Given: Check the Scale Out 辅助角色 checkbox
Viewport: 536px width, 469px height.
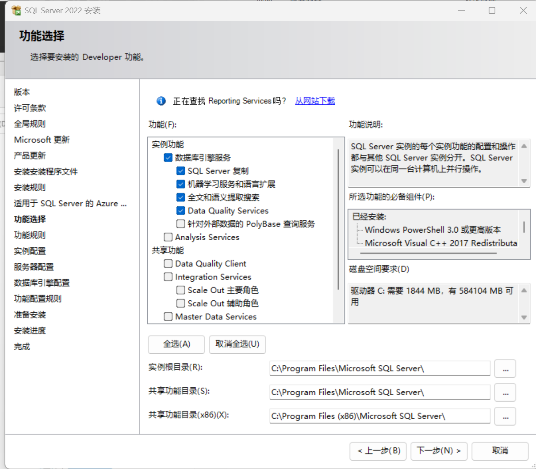Looking at the screenshot, I should click(180, 303).
